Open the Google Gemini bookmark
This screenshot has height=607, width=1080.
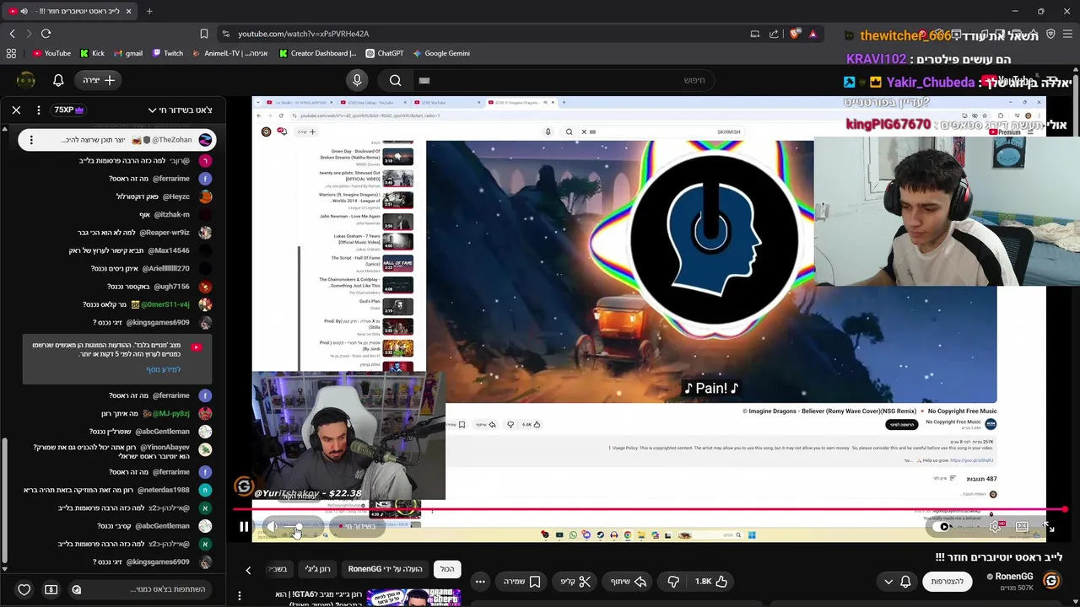point(440,53)
